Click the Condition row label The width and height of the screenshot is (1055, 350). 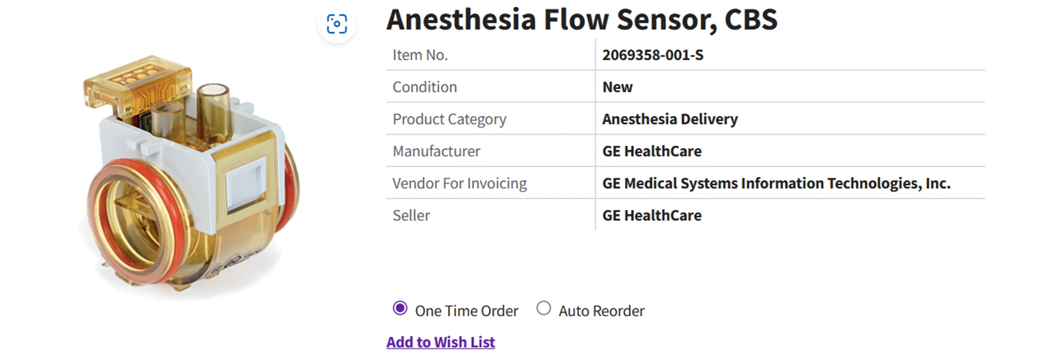[424, 87]
